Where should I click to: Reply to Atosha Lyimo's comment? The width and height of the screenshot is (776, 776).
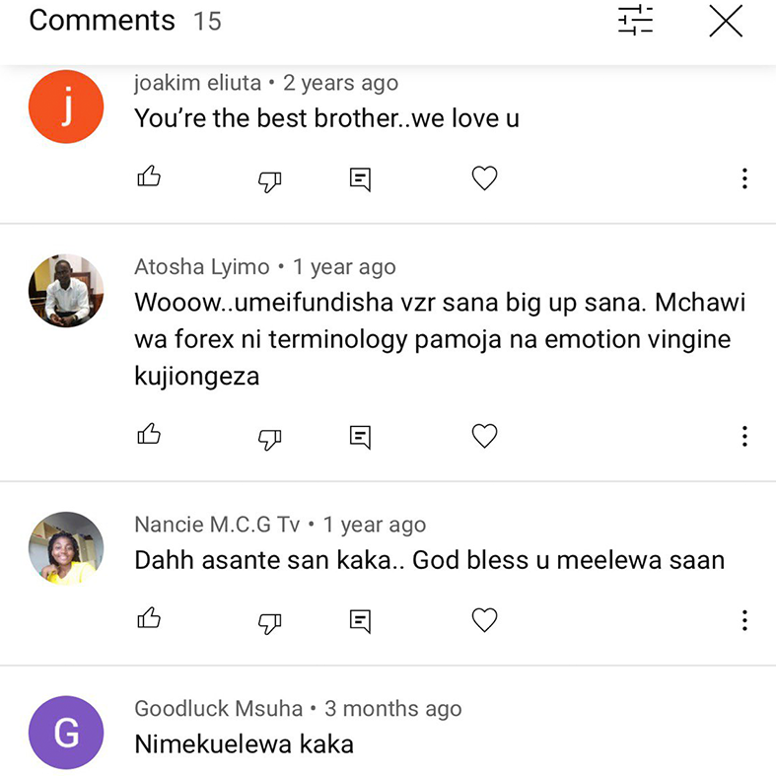tap(361, 436)
